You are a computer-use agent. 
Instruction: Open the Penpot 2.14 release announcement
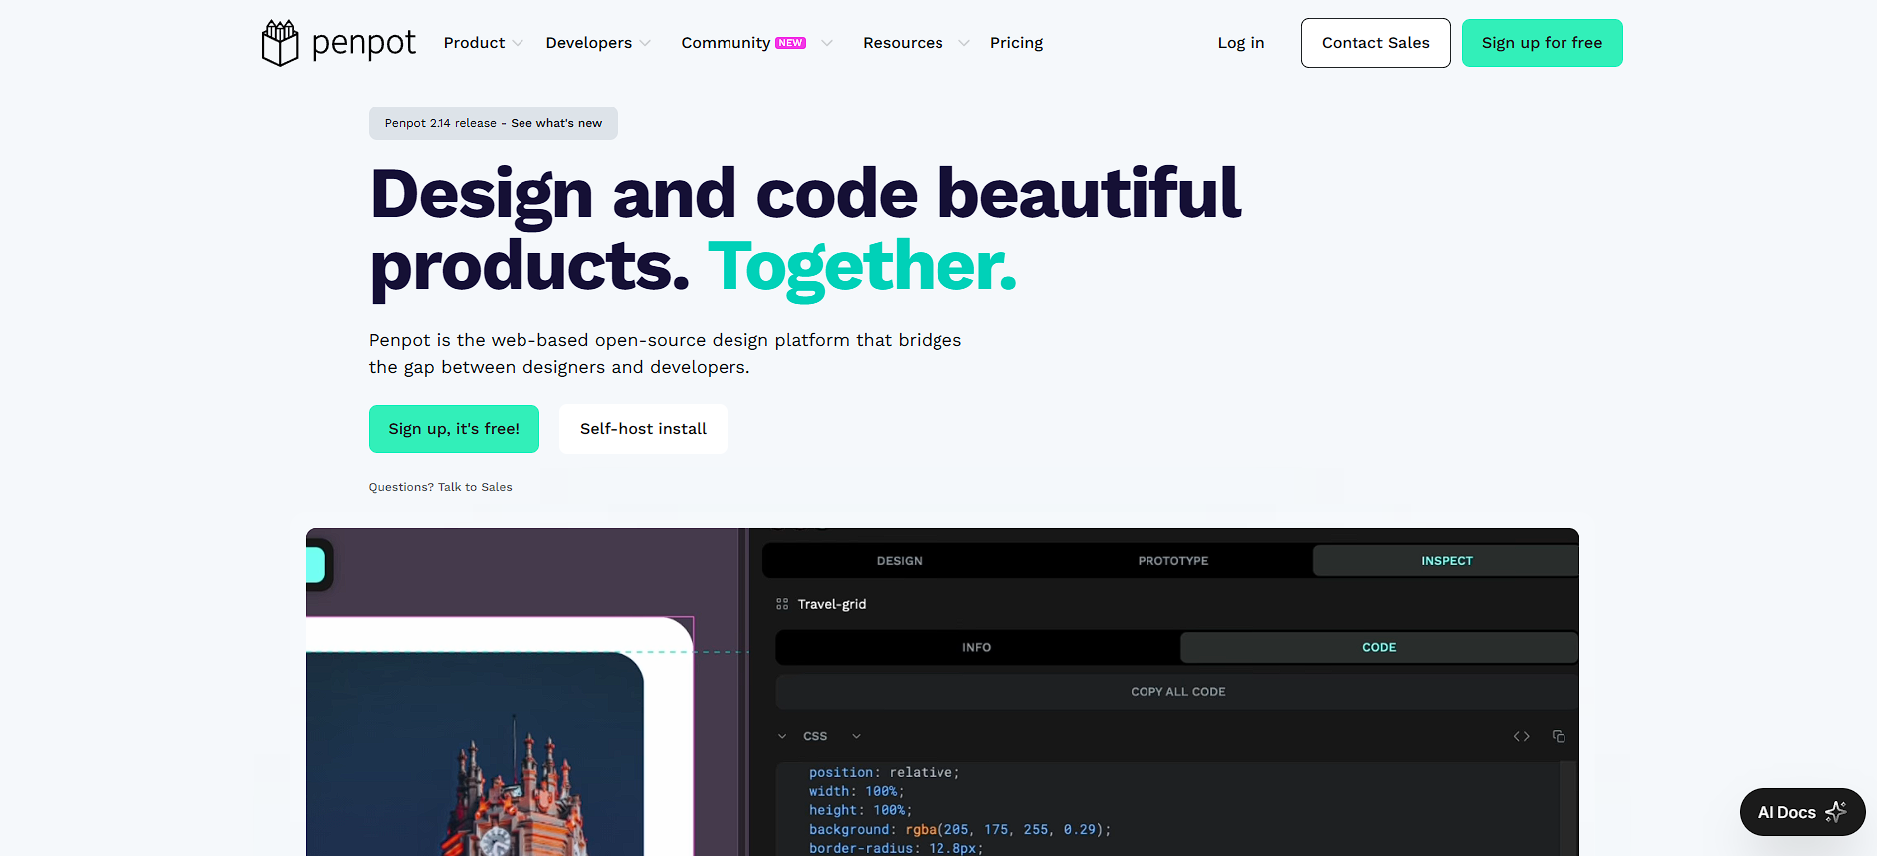[493, 123]
